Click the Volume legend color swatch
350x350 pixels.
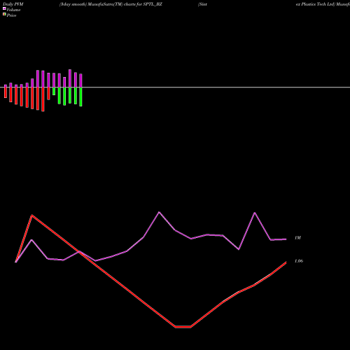click(x=4, y=8)
